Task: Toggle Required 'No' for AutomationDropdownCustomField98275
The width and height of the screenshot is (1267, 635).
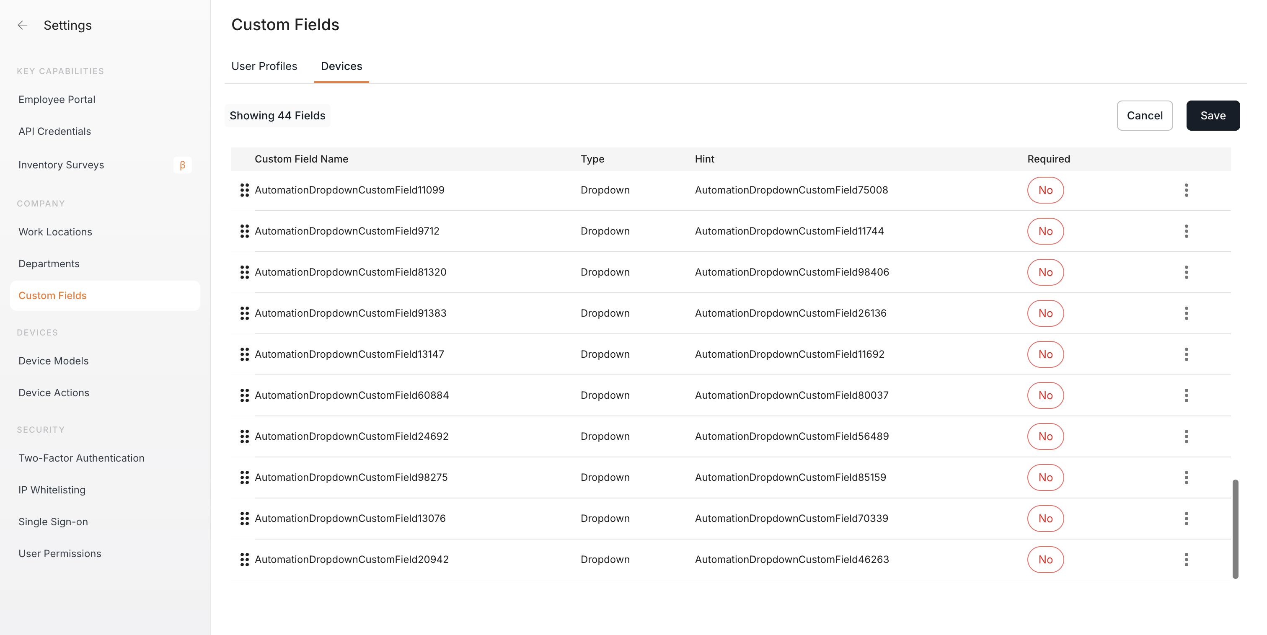Action: (1045, 478)
